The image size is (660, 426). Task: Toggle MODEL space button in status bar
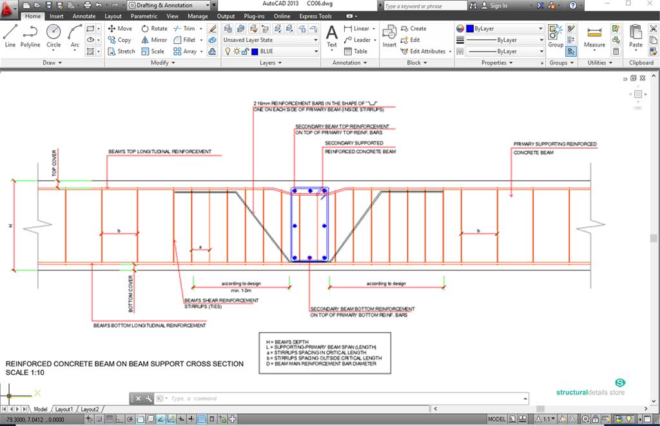497,419
